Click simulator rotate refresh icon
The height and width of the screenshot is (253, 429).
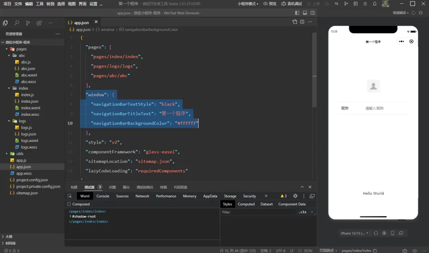click(x=376, y=233)
